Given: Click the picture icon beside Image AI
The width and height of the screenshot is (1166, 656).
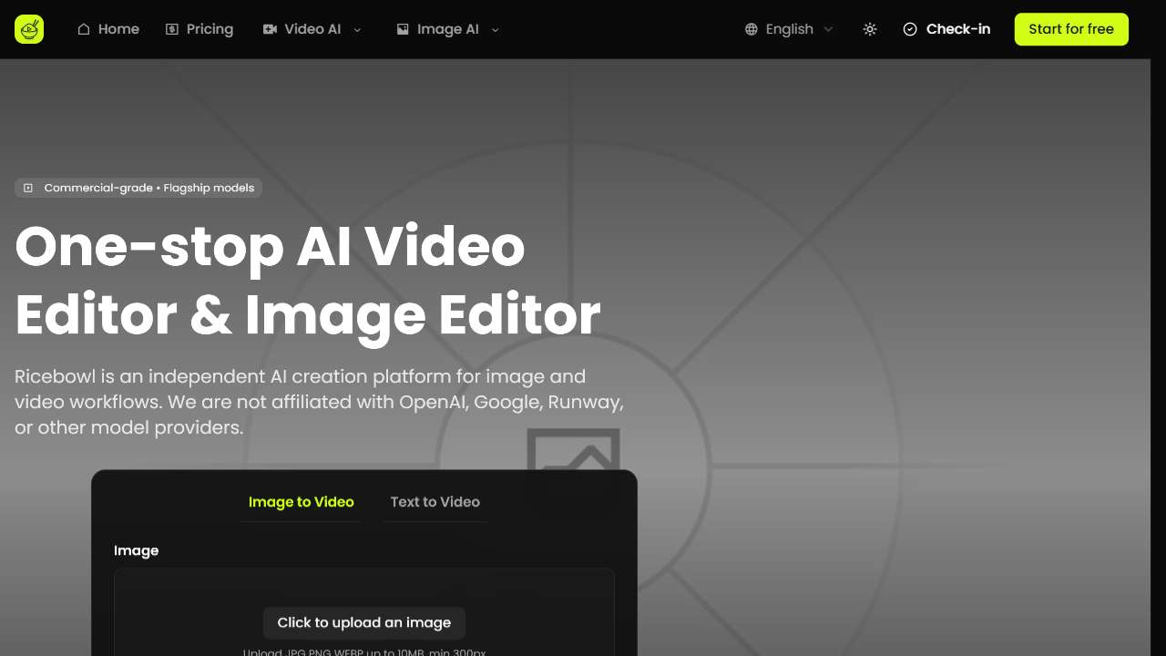Looking at the screenshot, I should point(403,29).
